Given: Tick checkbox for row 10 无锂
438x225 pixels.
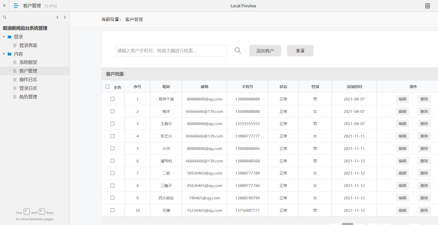Looking at the screenshot, I should click(x=113, y=210).
